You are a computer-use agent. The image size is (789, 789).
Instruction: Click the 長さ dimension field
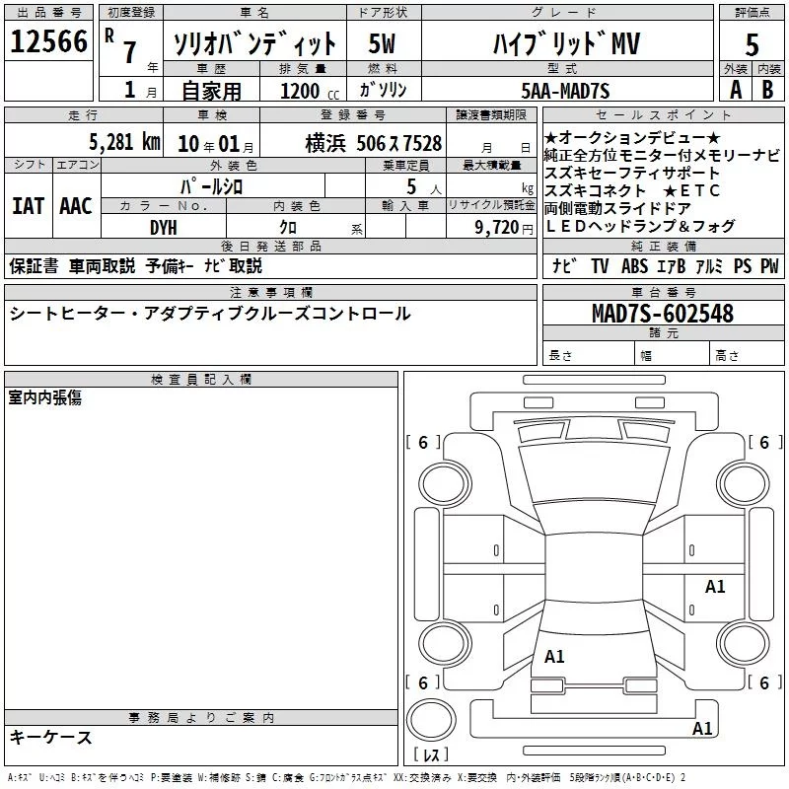(588, 355)
